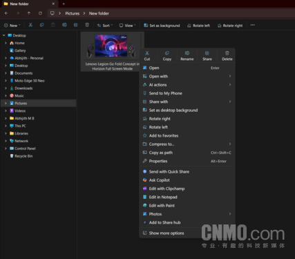Go back with the Back arrow

tap(6, 13)
